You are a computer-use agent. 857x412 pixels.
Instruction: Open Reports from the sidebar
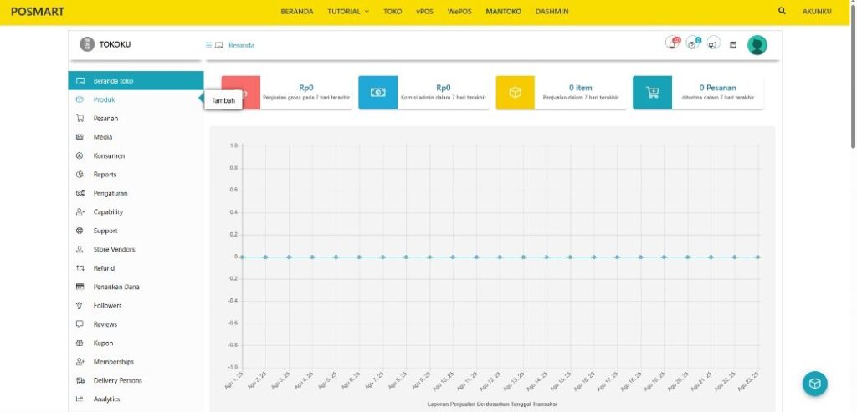105,175
